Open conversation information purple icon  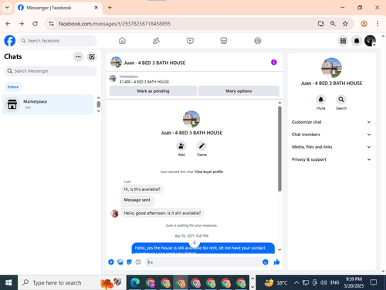(x=274, y=63)
